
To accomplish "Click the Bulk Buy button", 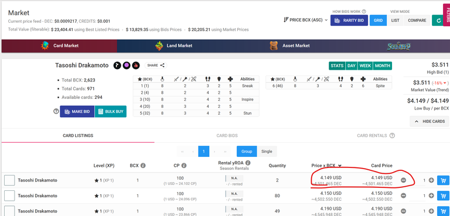I will pos(111,112).
